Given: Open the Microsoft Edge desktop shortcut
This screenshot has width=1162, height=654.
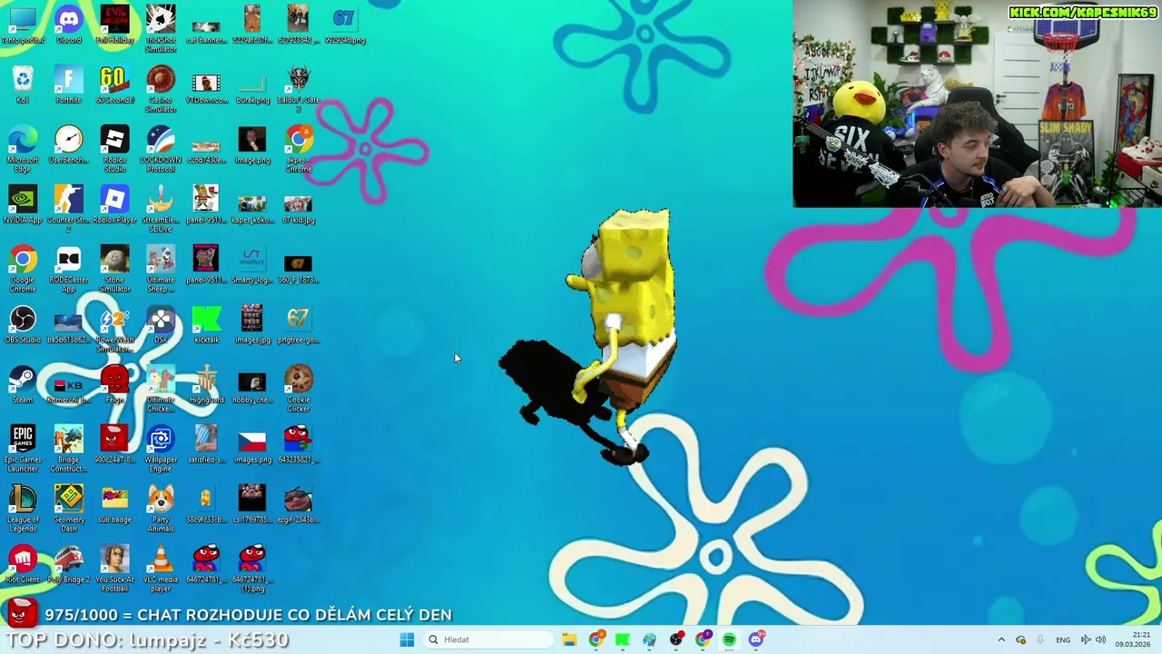Looking at the screenshot, I should tap(23, 149).
